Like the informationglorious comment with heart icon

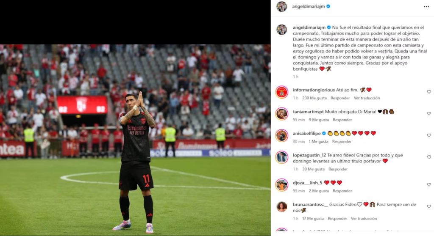click(429, 92)
